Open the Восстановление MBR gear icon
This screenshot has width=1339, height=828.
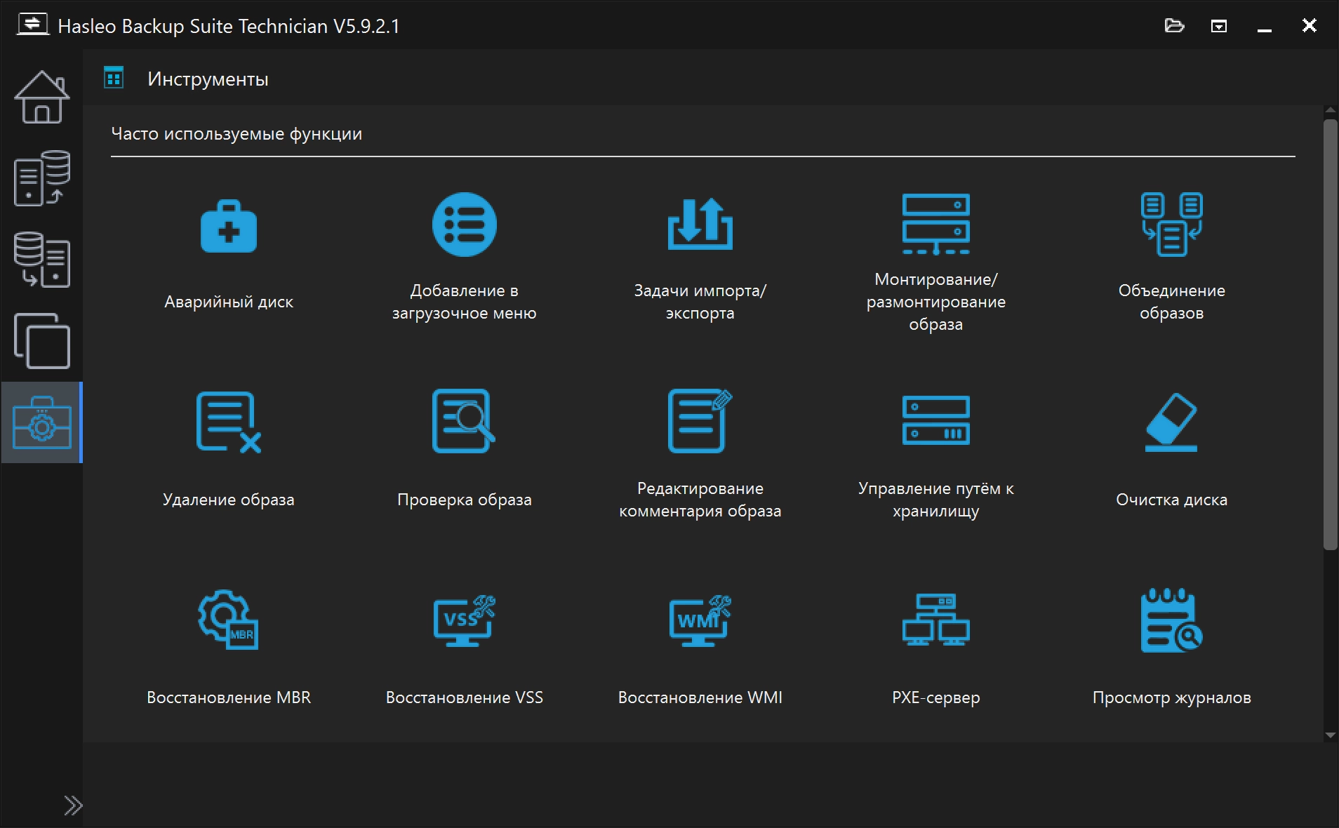point(228,620)
